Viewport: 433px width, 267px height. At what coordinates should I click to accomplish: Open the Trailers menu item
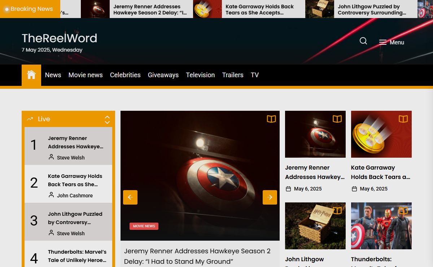pyautogui.click(x=233, y=75)
